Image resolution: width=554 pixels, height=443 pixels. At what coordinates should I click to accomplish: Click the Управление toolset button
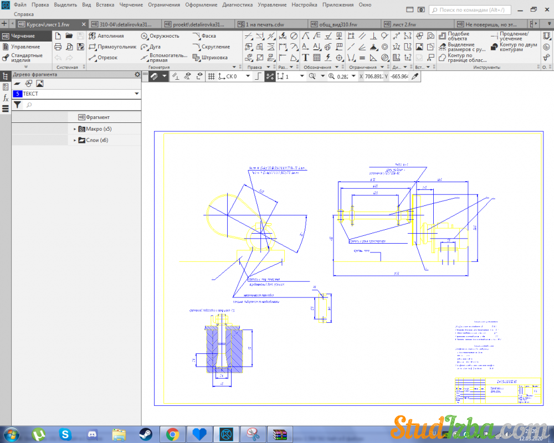click(25, 47)
